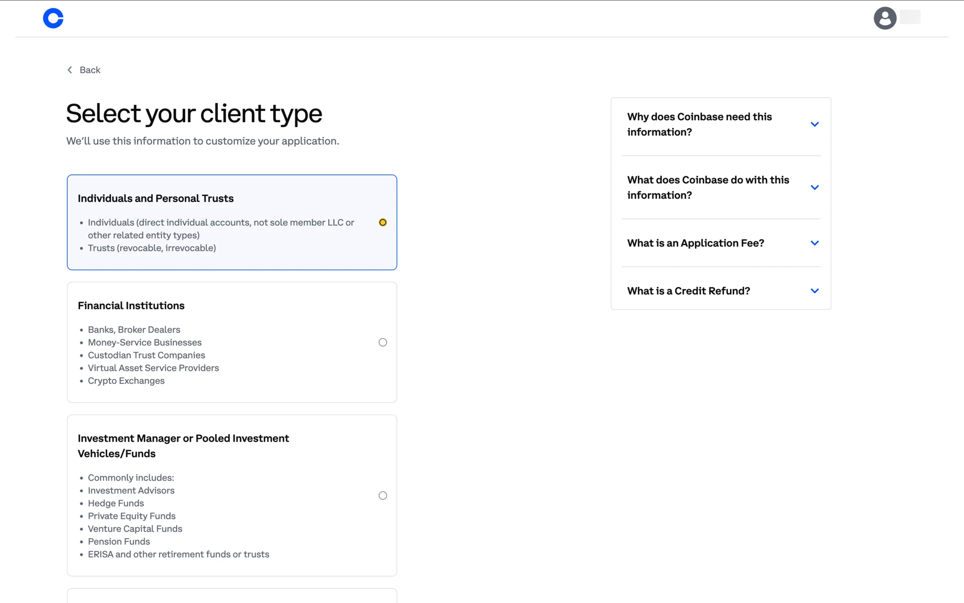Click the Individuals and Personal Trusts heading

[x=156, y=198]
